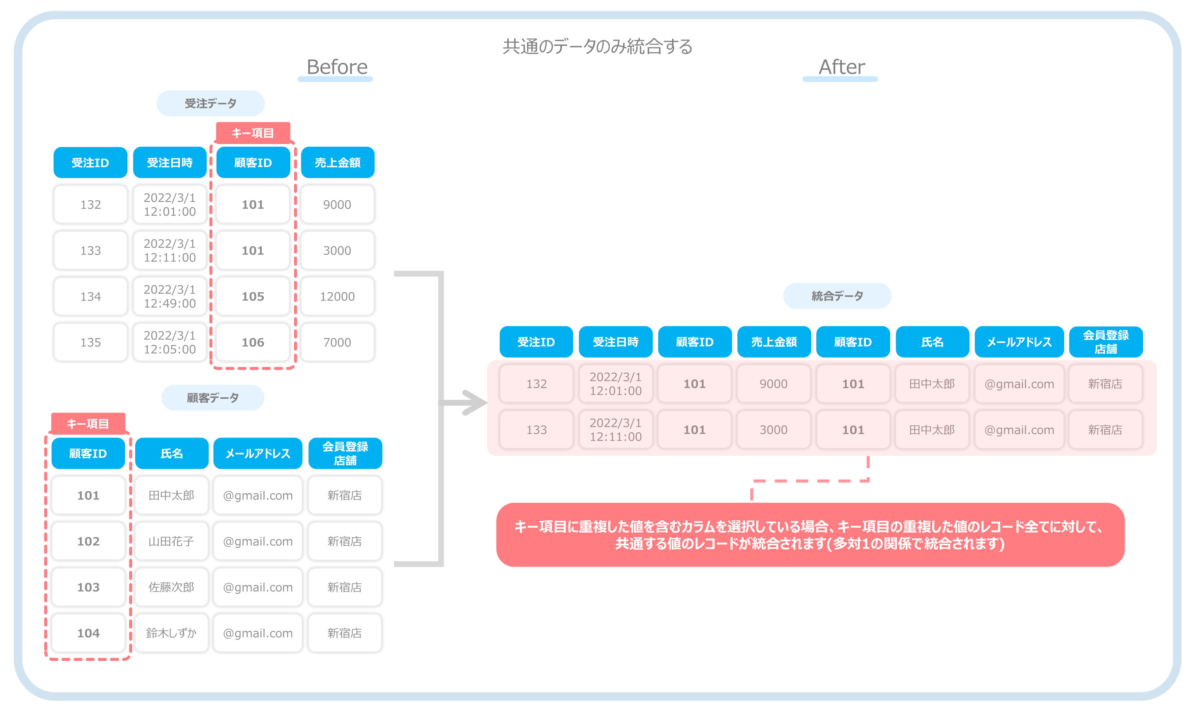Click order ID 134 cell

(x=90, y=296)
